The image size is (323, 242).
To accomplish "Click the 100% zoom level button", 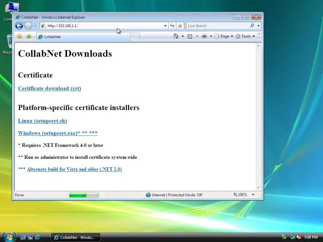I will [240, 195].
